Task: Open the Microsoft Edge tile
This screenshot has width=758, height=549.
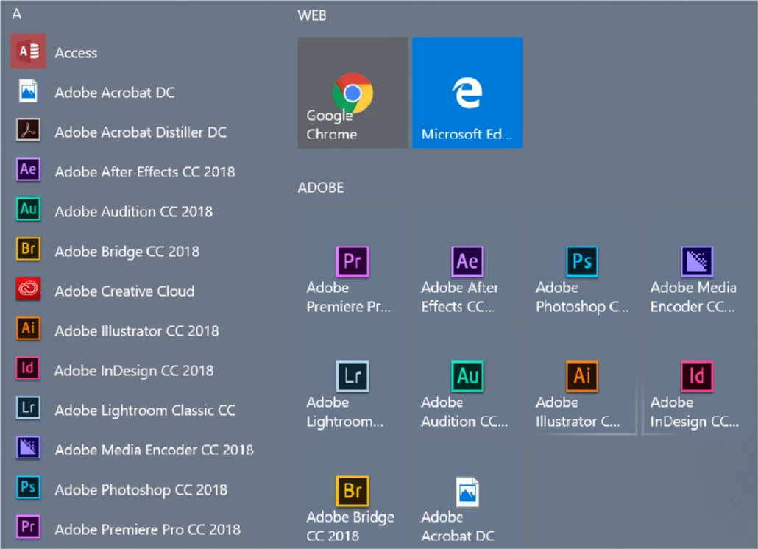Action: click(467, 93)
